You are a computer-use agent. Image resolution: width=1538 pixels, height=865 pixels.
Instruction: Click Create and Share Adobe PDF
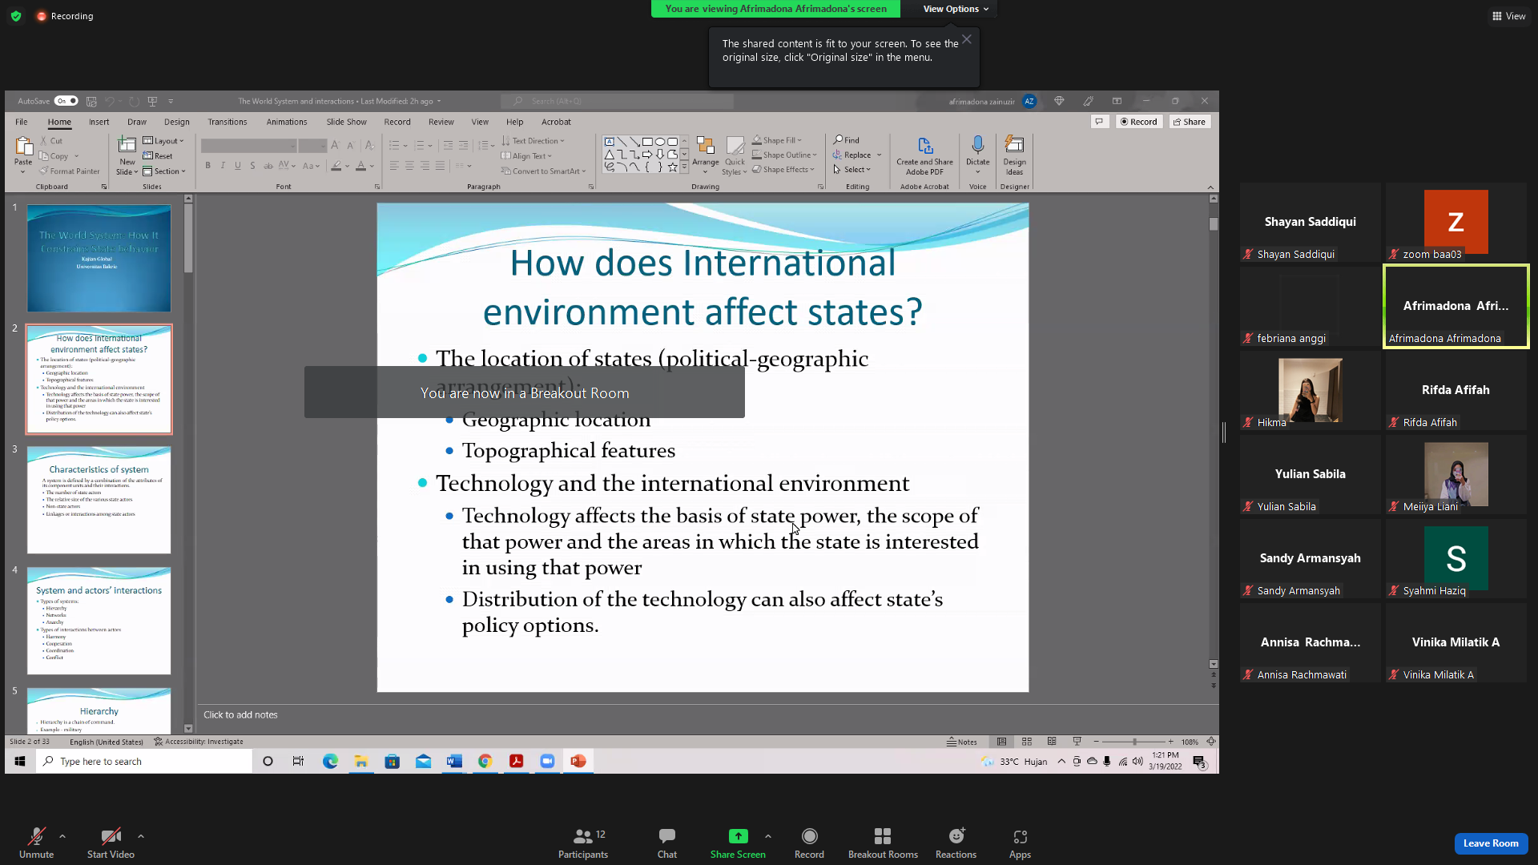[924, 155]
